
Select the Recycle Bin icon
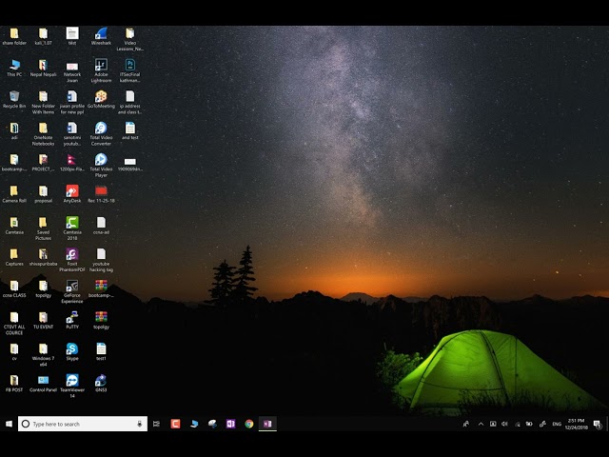point(14,97)
